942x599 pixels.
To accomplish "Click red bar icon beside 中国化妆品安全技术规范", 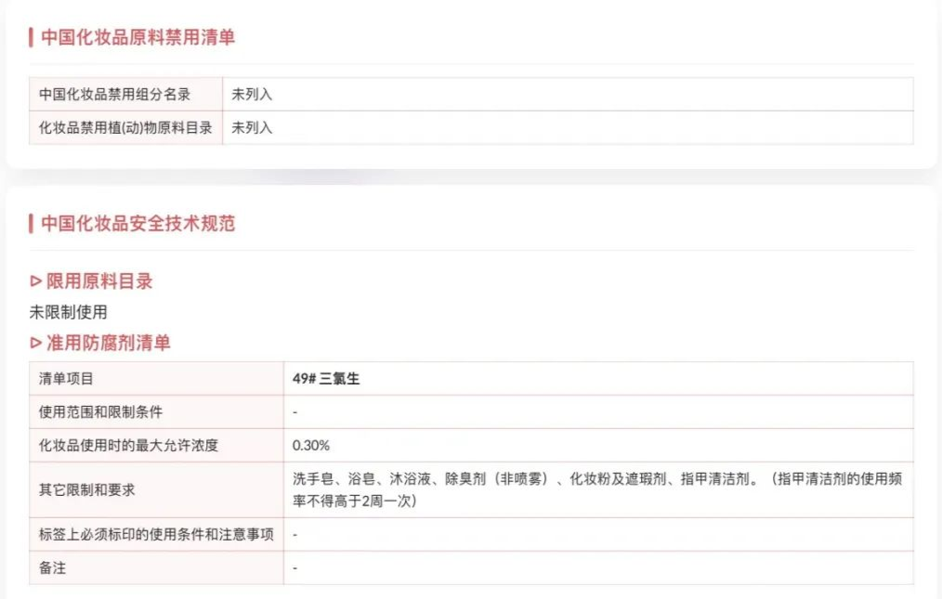I will click(x=32, y=224).
